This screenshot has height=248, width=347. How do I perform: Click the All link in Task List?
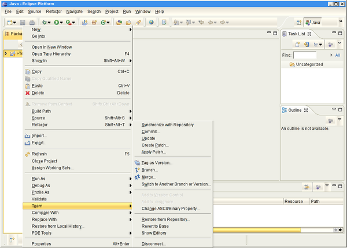pos(338,56)
